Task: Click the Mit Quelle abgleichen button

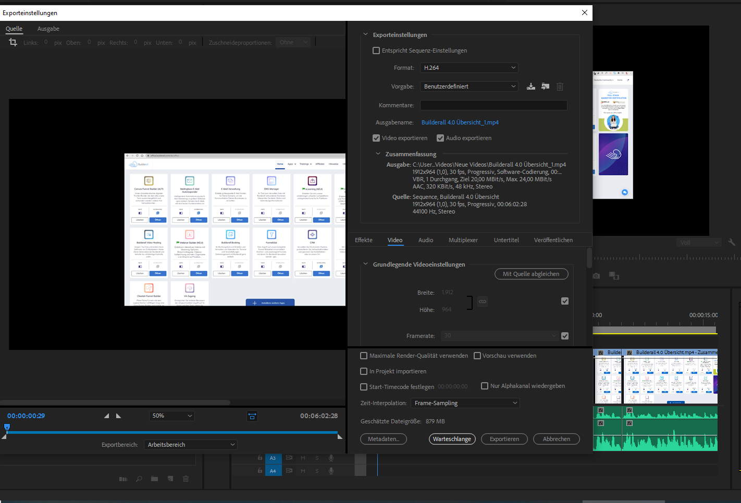Action: (531, 274)
